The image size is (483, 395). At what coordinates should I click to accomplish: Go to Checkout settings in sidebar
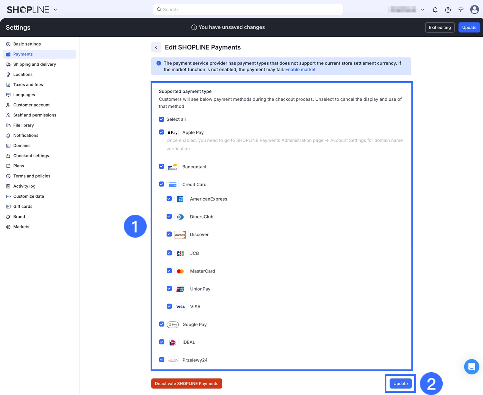click(x=31, y=156)
